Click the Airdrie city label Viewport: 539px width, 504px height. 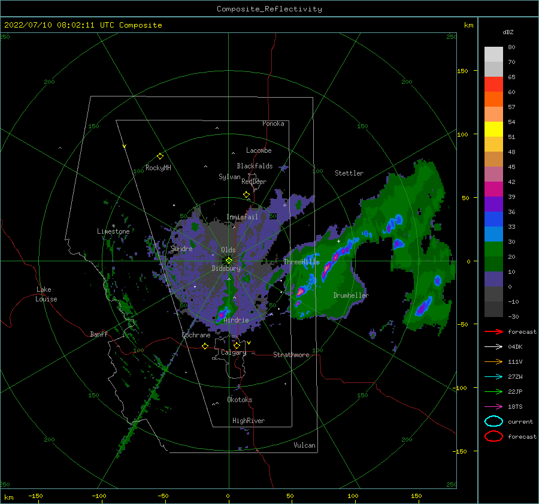[x=236, y=320]
